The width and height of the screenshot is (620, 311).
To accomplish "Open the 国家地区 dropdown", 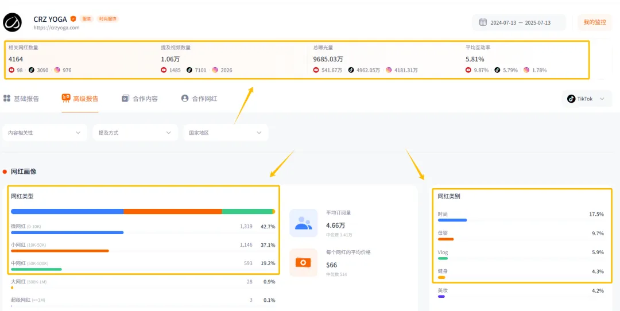I will pos(226,133).
